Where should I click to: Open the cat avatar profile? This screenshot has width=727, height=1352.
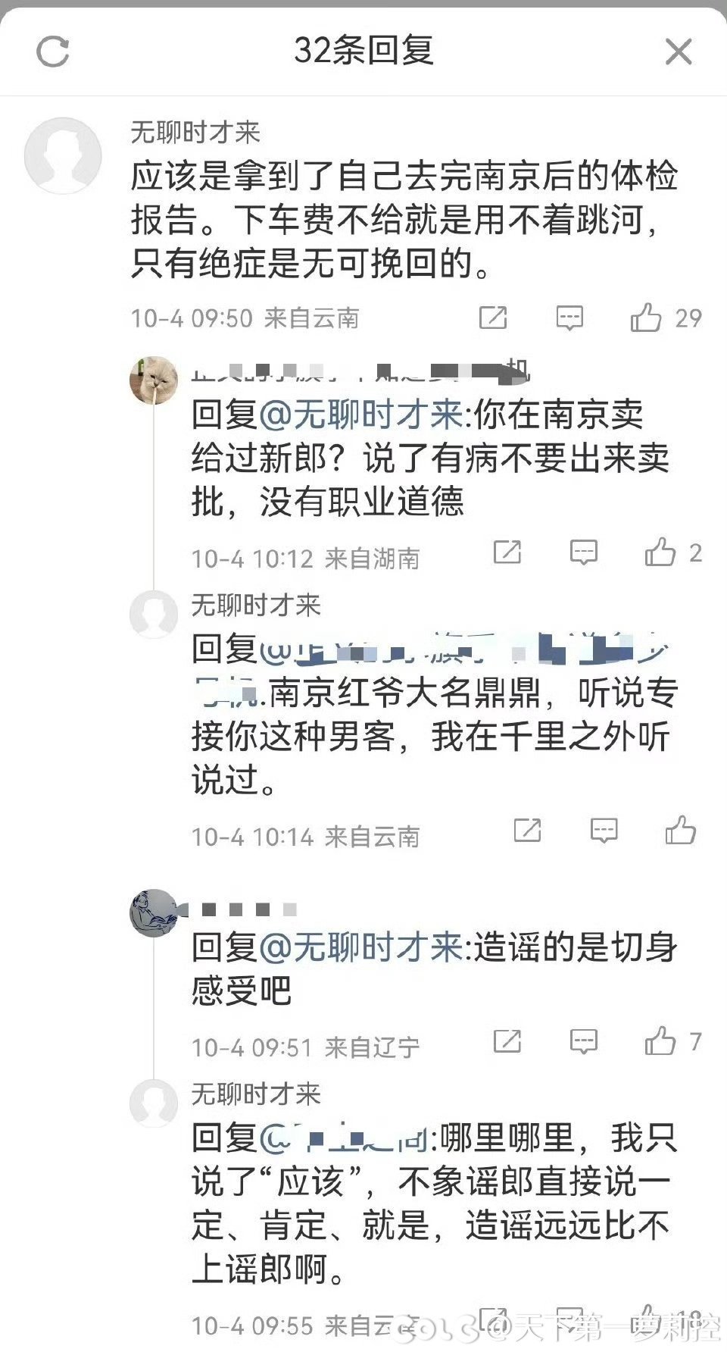[x=154, y=380]
